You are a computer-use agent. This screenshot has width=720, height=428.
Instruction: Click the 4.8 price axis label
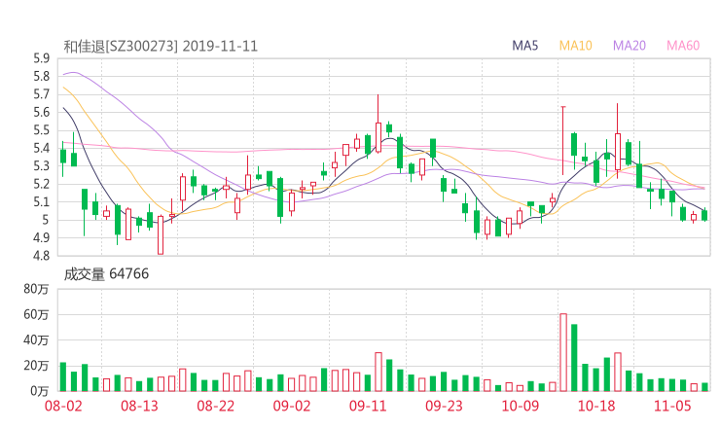(x=41, y=257)
